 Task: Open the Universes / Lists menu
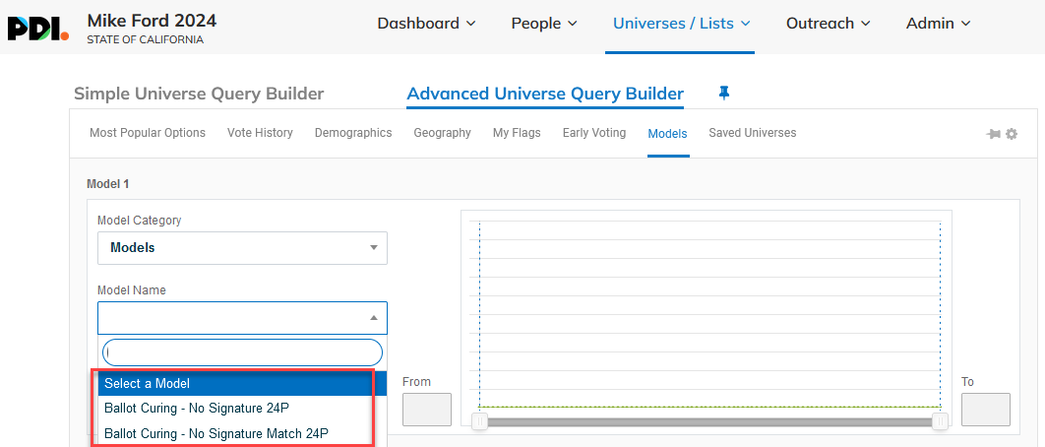(x=682, y=24)
